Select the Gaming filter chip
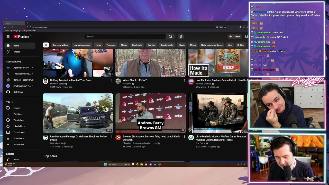 coord(151,45)
